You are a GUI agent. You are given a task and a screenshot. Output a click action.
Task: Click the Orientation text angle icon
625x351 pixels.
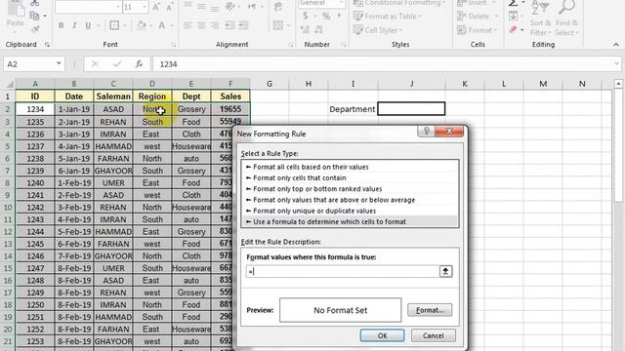point(230,6)
